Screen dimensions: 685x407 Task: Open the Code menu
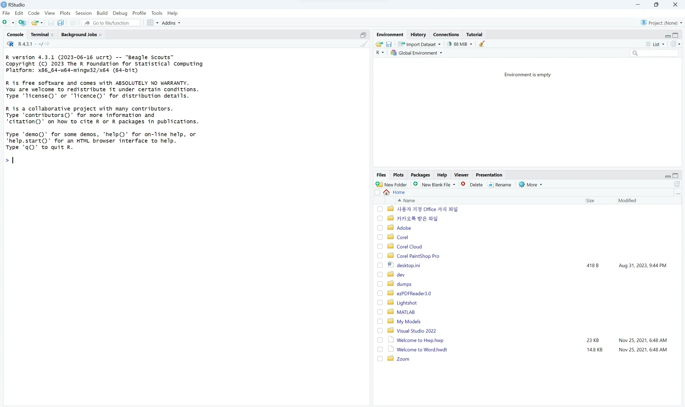point(34,13)
